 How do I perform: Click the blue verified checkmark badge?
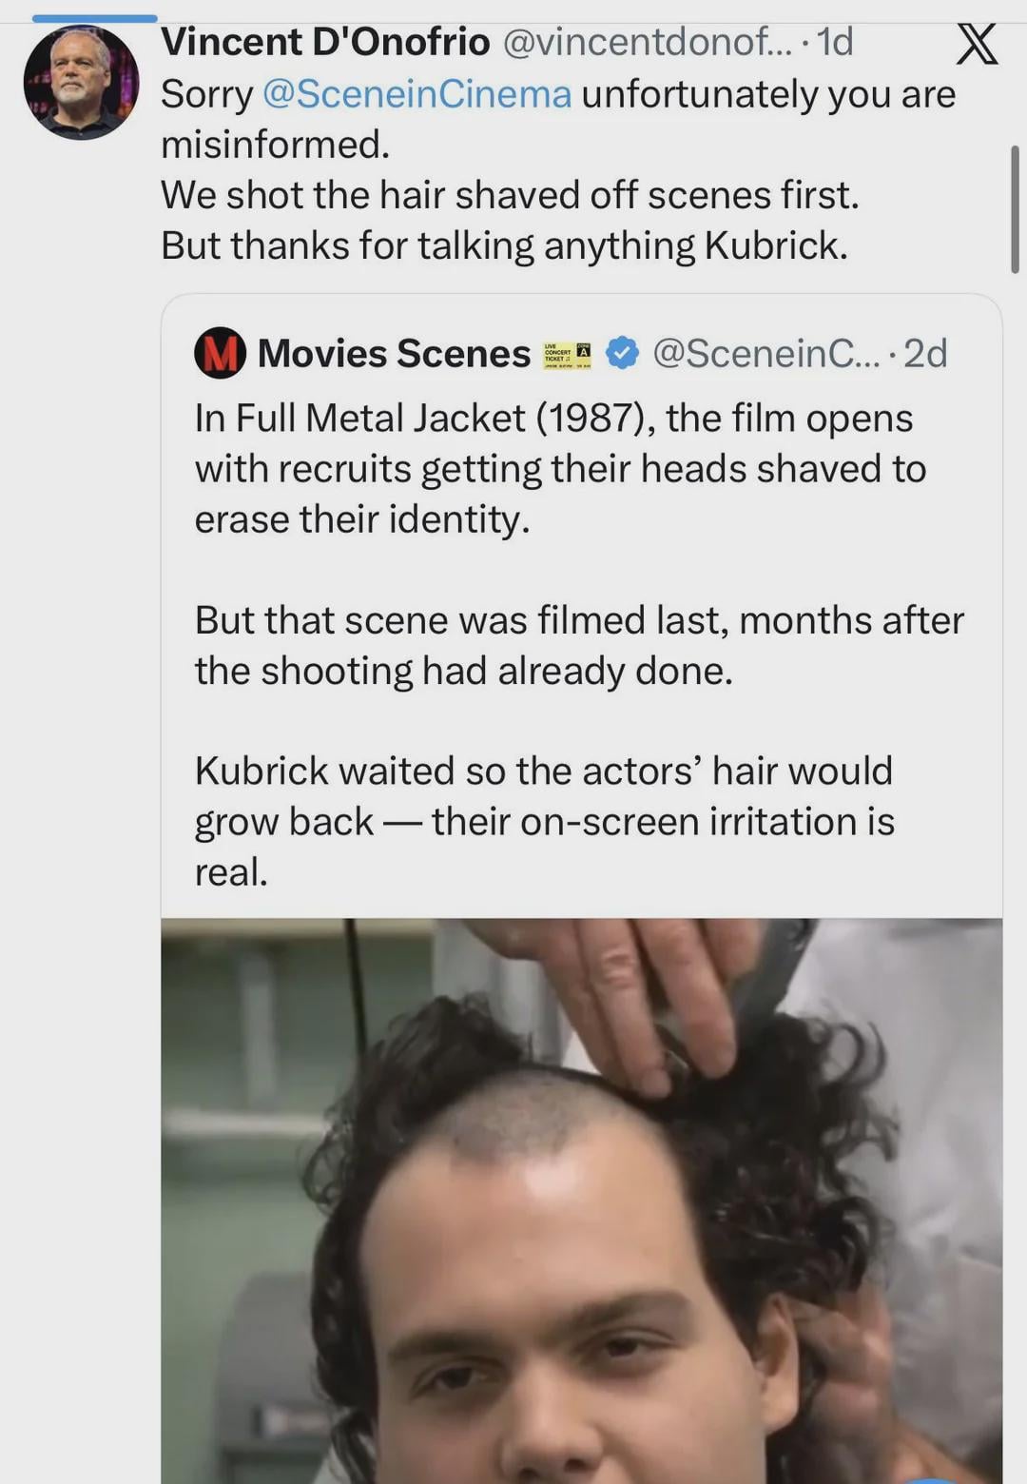(x=623, y=353)
